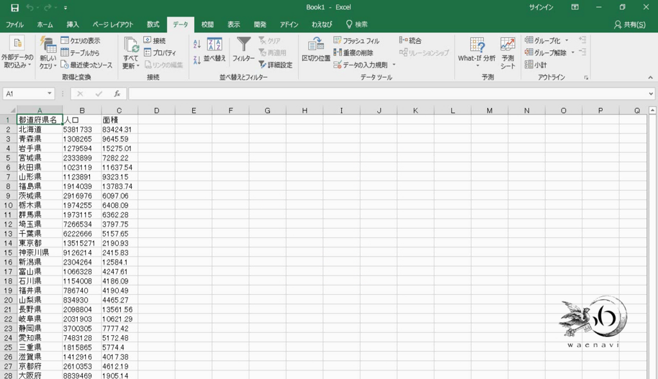Switch to the 開発 ribbon tab
Viewport: 658px width, 379px height.
pyautogui.click(x=260, y=24)
